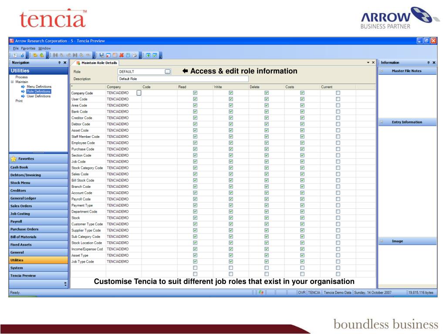Click the Description input field
This screenshot has width=446, height=334.
(x=183, y=79)
